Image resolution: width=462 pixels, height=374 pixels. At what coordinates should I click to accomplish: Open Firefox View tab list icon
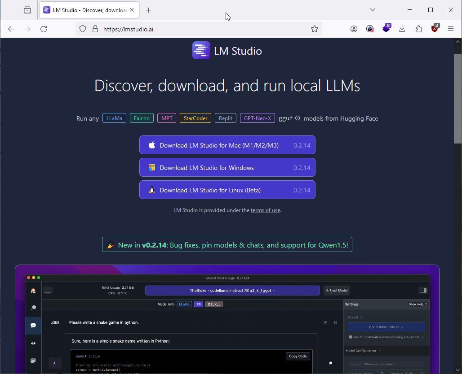point(27,10)
